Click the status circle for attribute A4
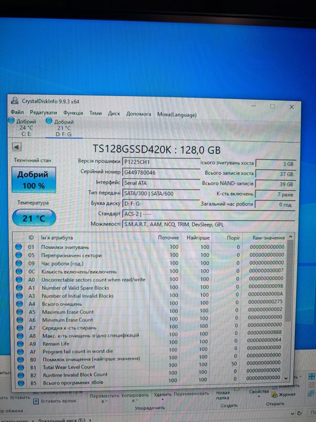The width and height of the screenshot is (316, 422). tap(20, 304)
